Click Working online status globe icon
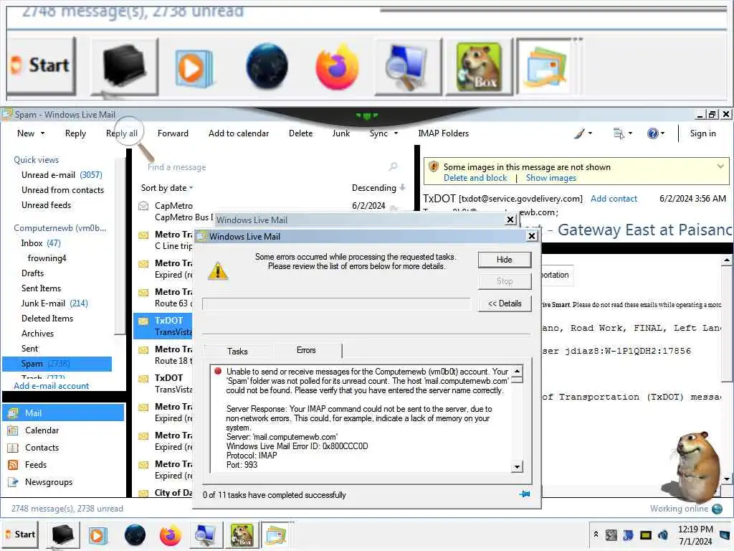734x551 pixels. click(717, 509)
